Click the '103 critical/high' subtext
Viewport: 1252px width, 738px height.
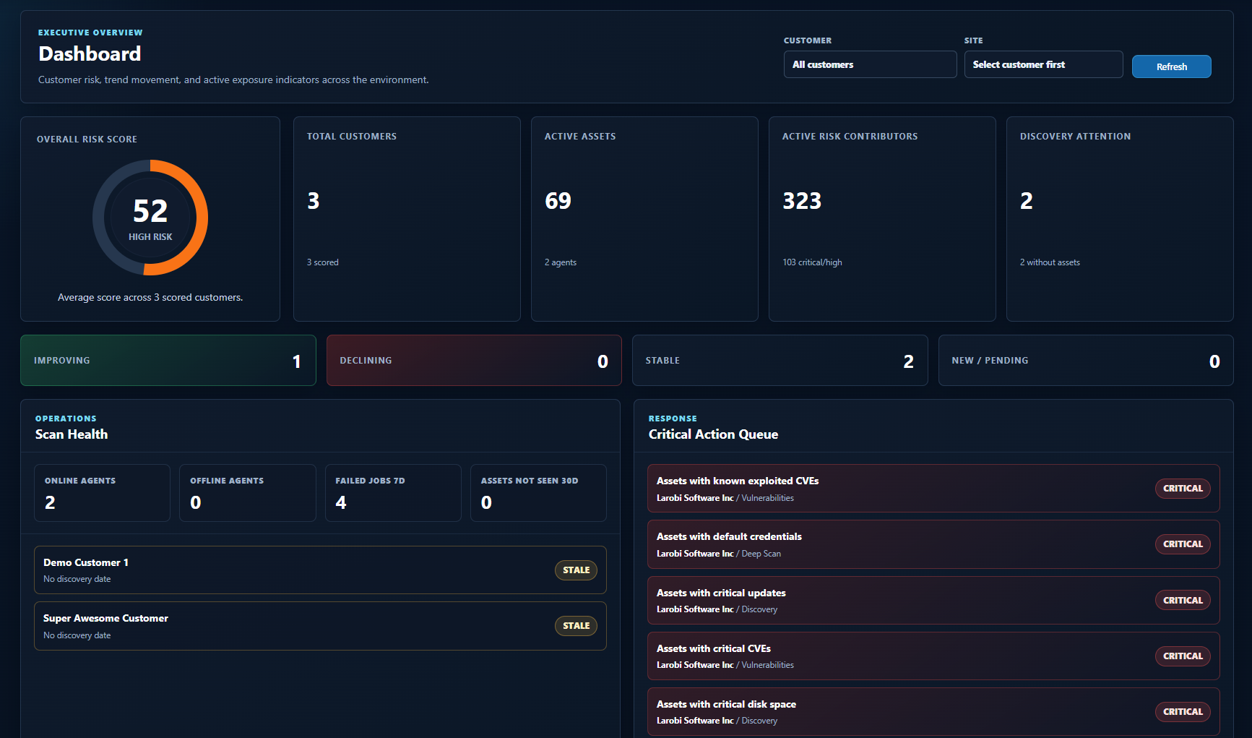[812, 262]
